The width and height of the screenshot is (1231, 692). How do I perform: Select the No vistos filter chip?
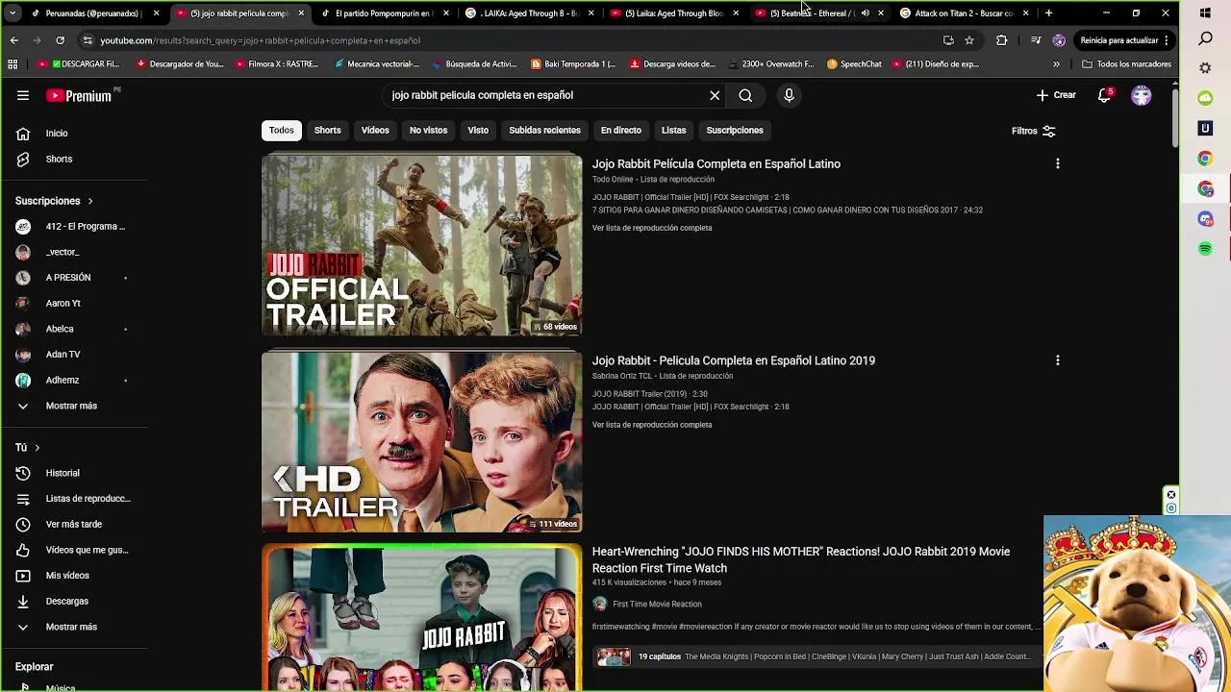coord(429,130)
